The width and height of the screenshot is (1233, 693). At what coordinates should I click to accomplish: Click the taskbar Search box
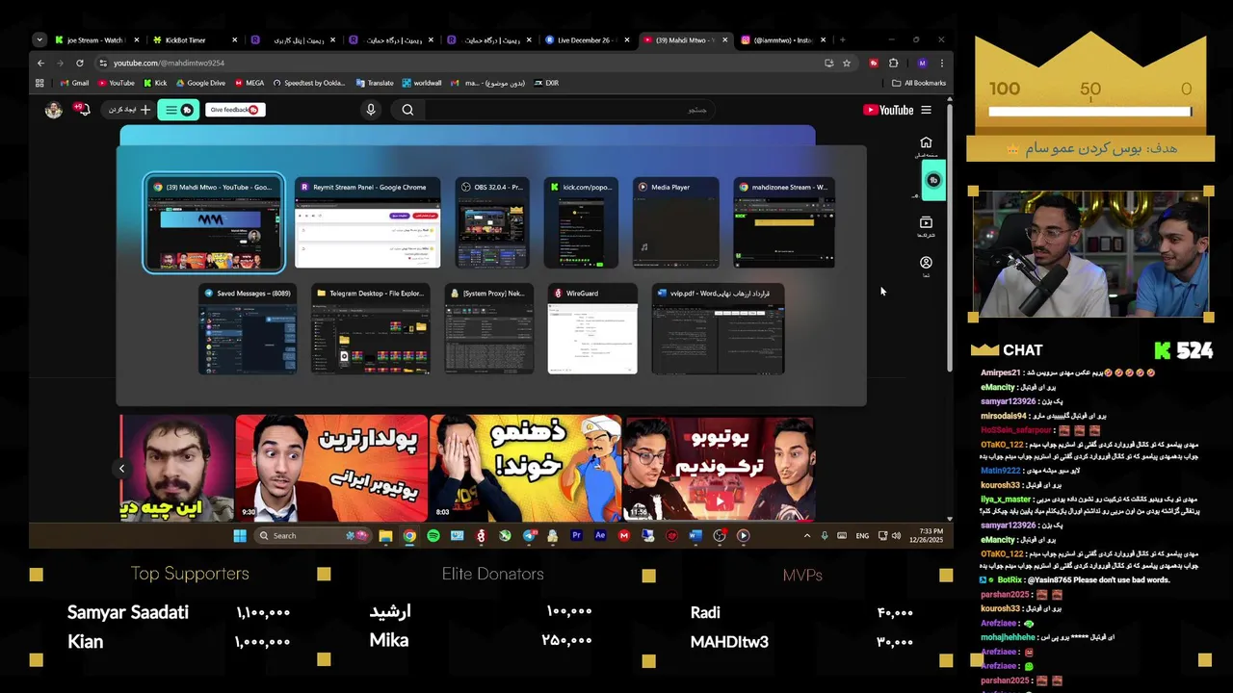(x=313, y=535)
